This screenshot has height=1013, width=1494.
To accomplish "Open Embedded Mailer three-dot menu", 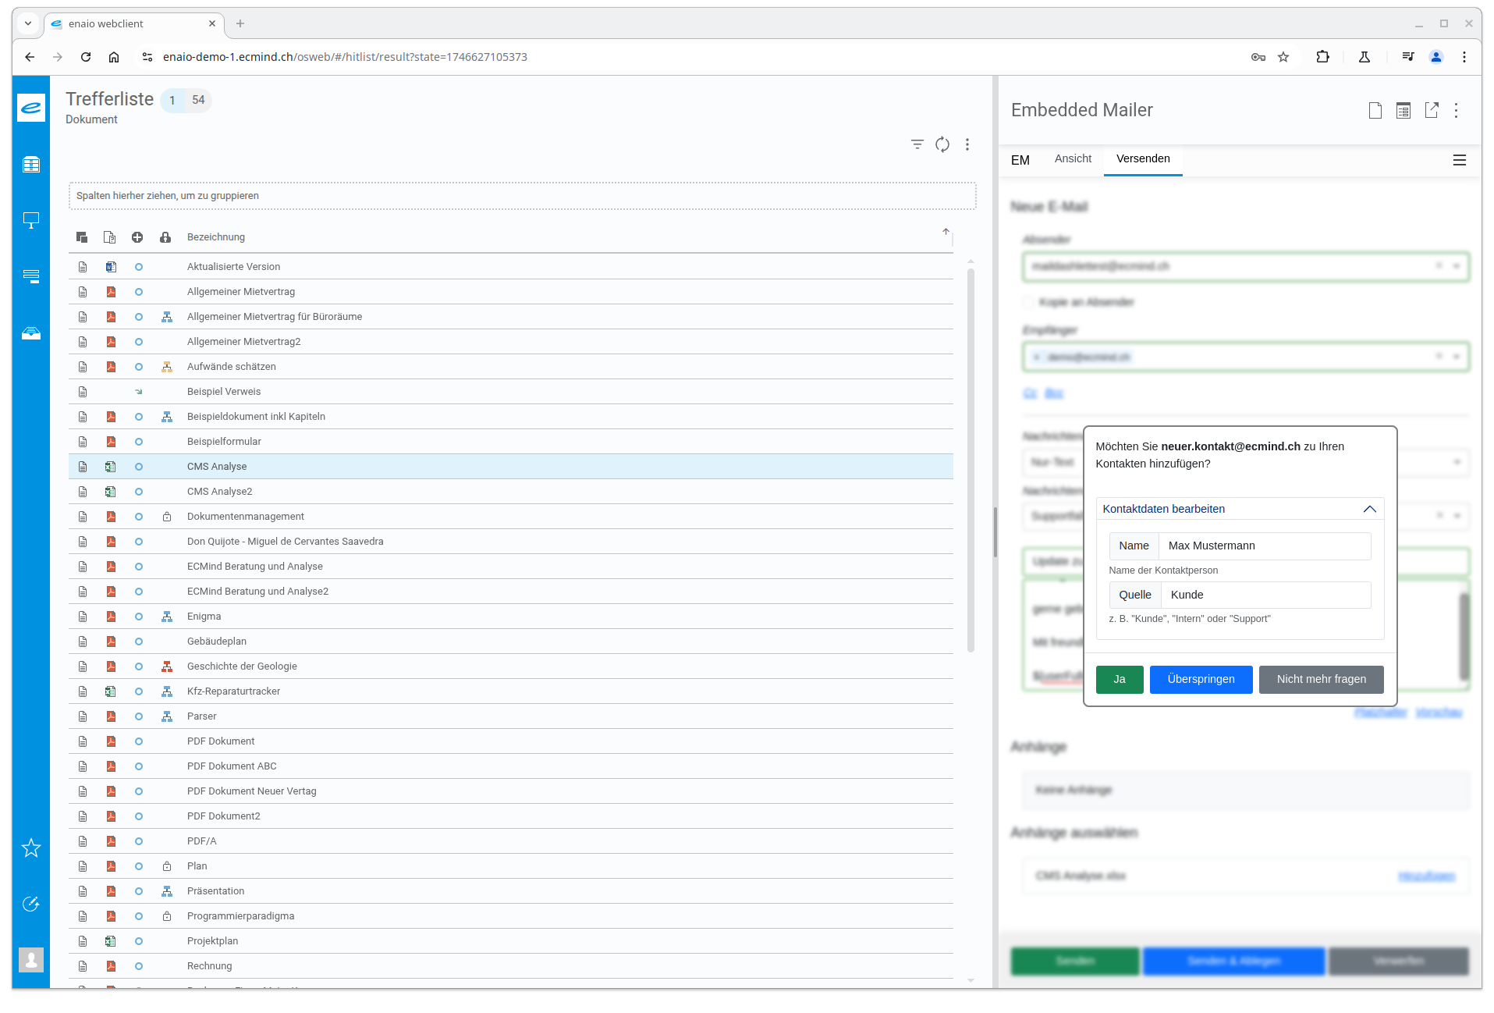I will (1457, 111).
